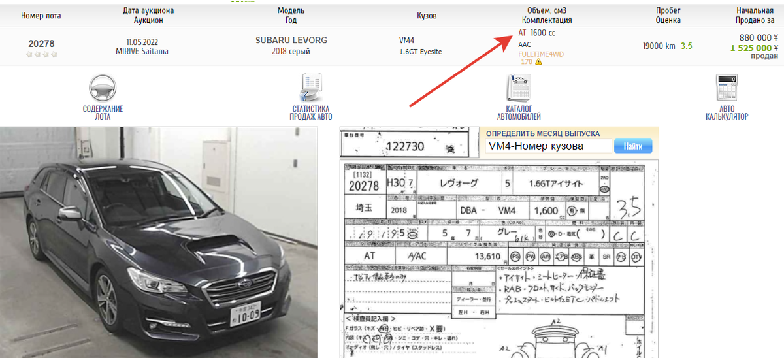Click the warning triangle next to 170
Viewport: 784px width, 358px height.
click(538, 62)
